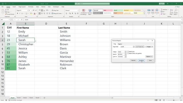The width and height of the screenshot is (183, 103).
Task: Switch to the Insert ribbon tab
Action: tap(14, 7)
